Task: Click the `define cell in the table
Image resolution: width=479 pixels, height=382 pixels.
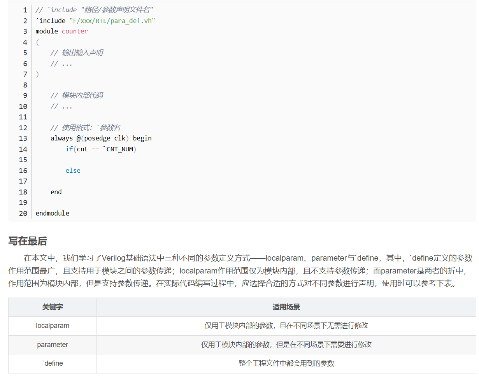Action: pyautogui.click(x=52, y=363)
